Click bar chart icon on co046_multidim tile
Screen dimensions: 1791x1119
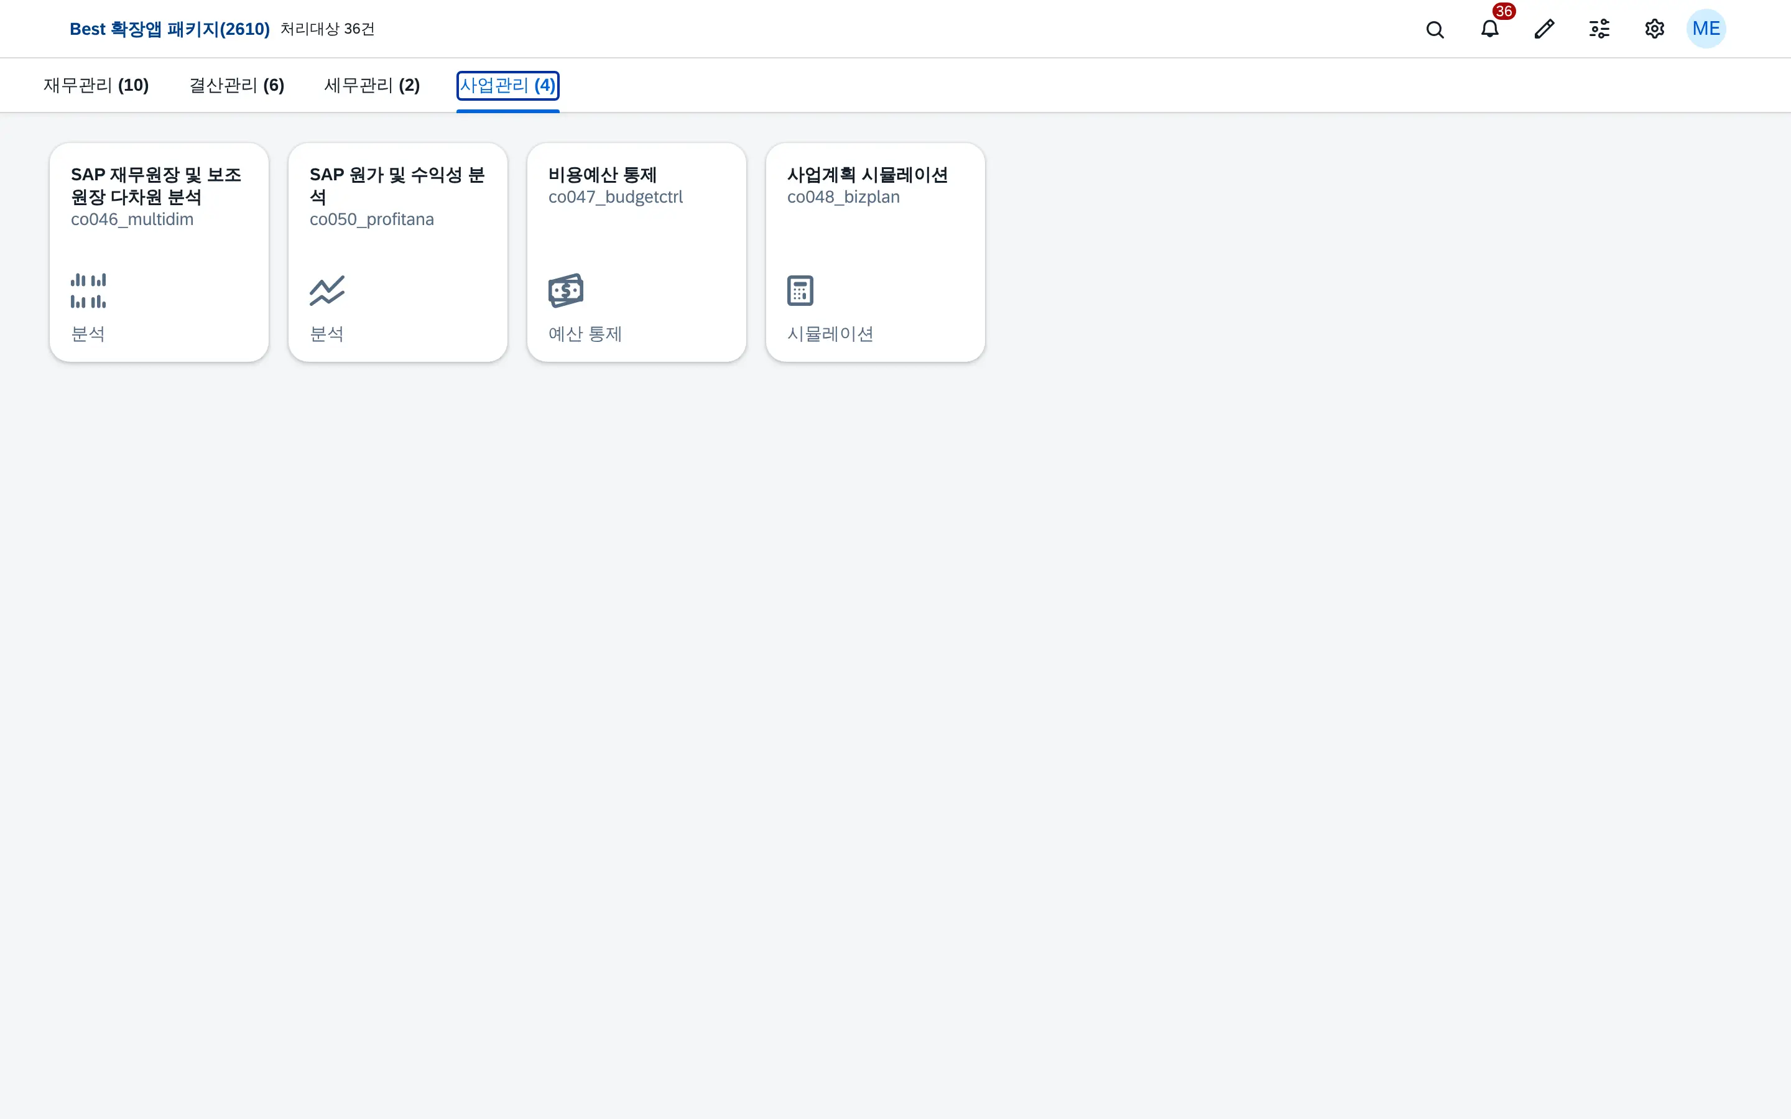click(x=88, y=291)
